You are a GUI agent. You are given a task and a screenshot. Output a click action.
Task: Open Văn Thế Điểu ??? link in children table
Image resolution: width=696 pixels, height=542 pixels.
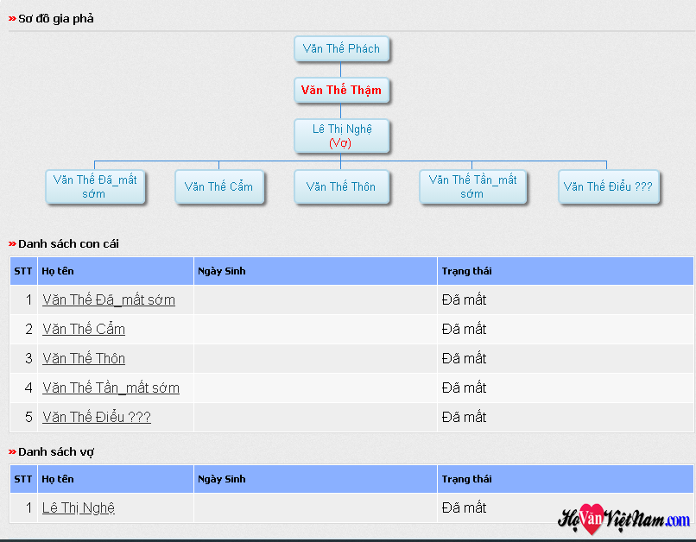97,418
